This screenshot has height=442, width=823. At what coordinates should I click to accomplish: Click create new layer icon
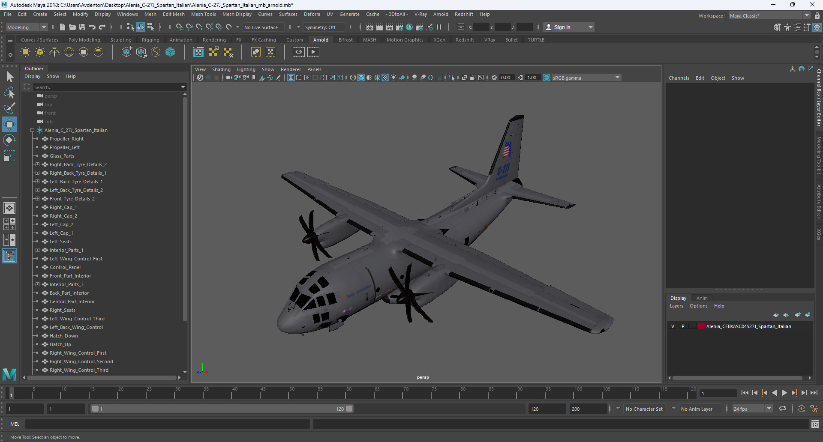coord(797,315)
